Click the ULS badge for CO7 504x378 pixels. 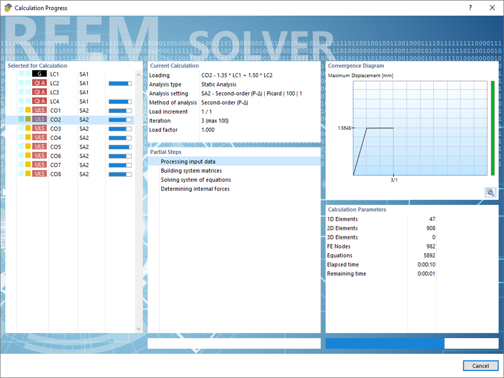(x=39, y=165)
